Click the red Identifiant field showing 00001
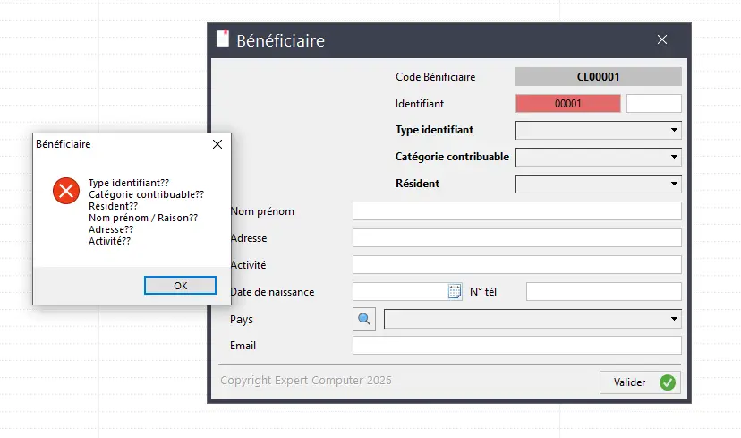741x438 pixels. [x=567, y=104]
